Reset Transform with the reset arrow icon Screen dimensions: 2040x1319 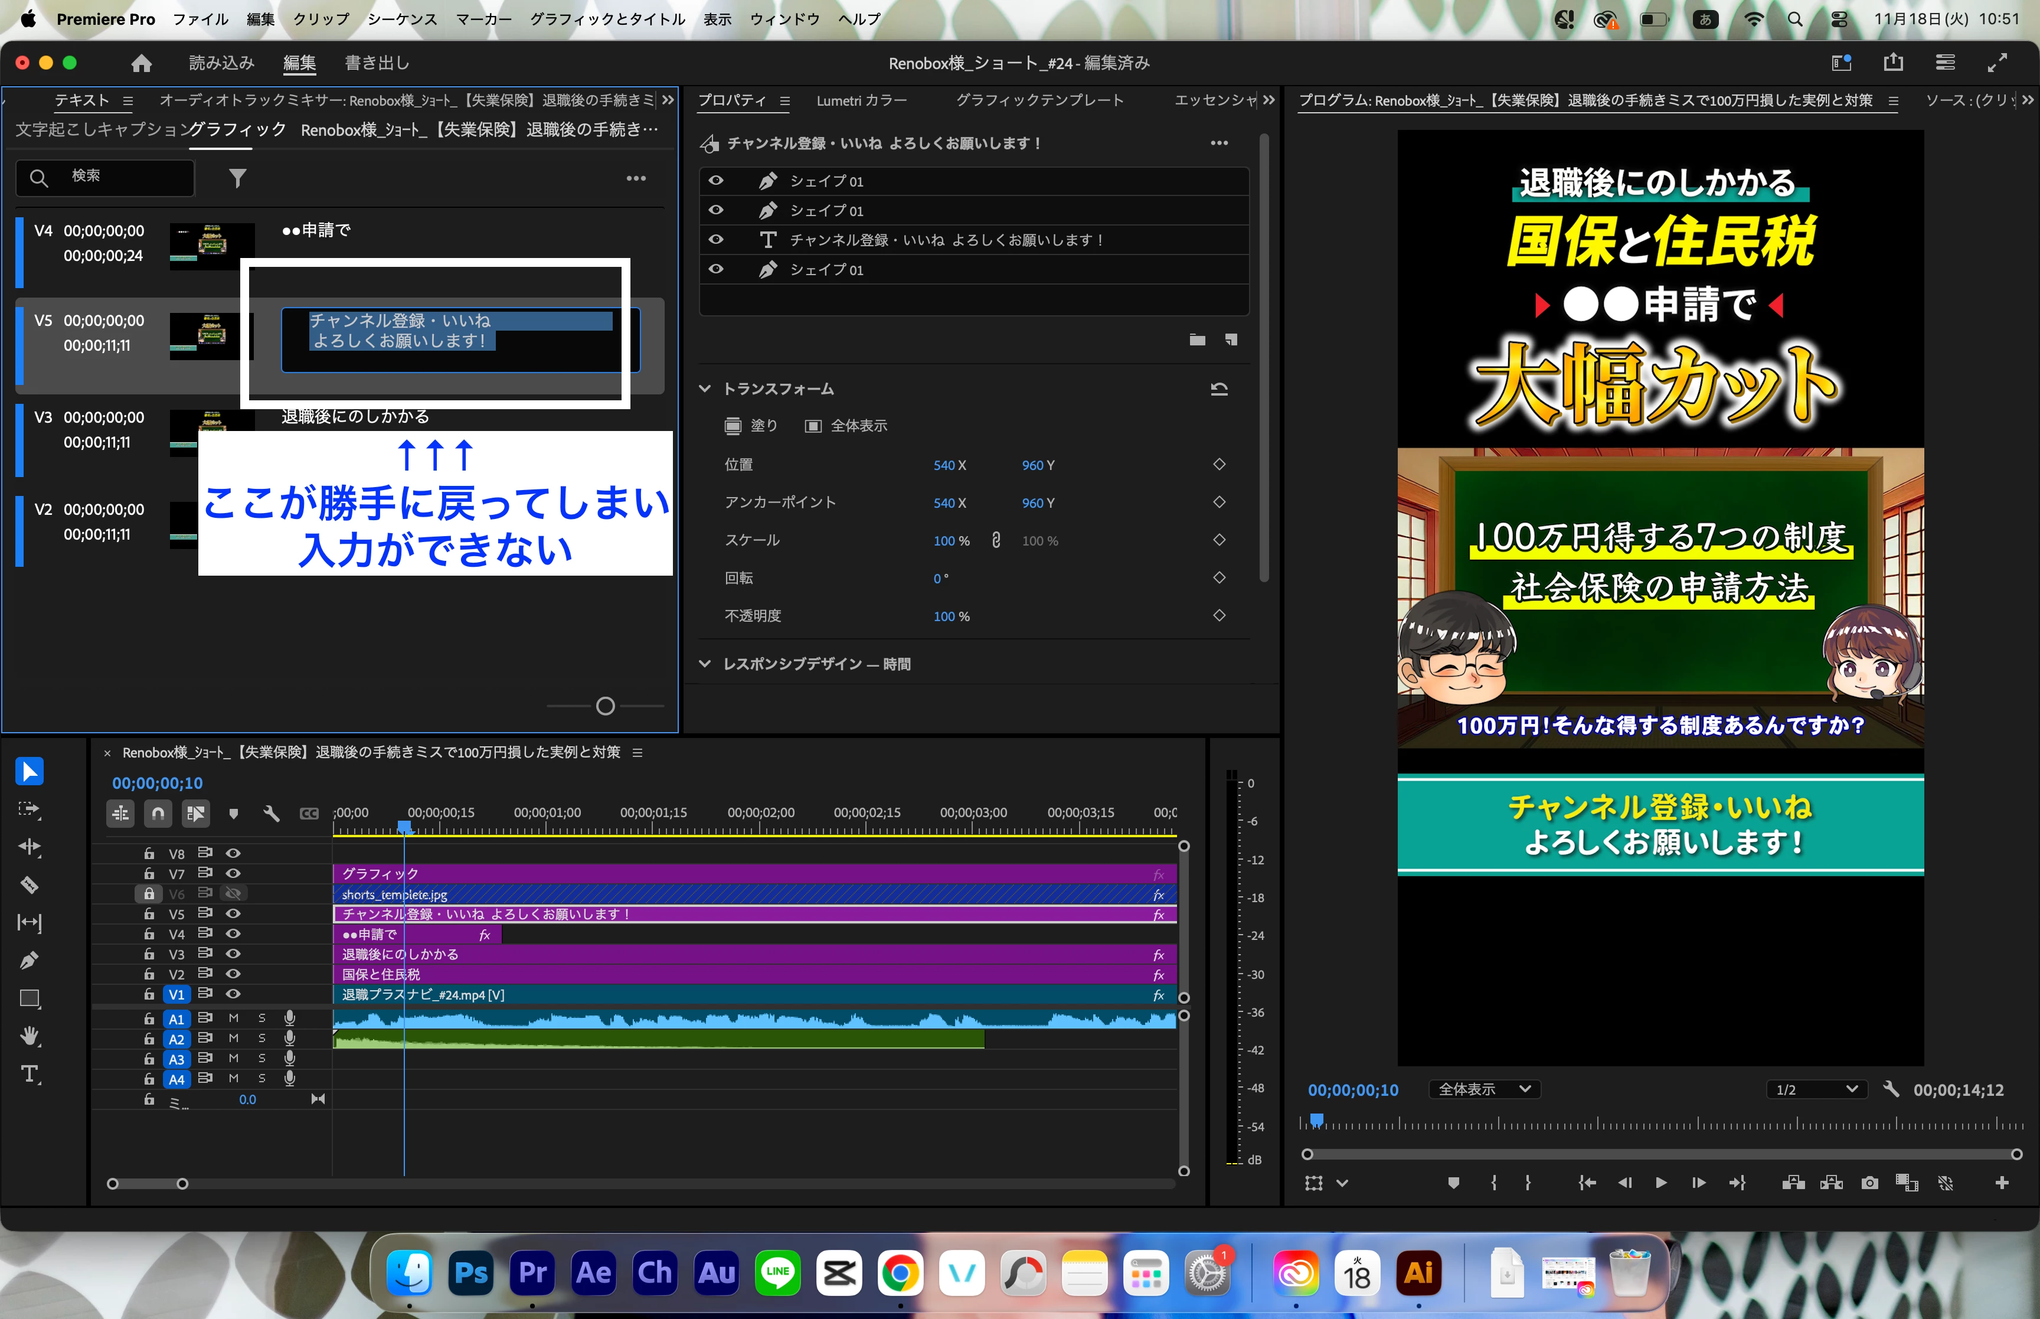pyautogui.click(x=1219, y=389)
